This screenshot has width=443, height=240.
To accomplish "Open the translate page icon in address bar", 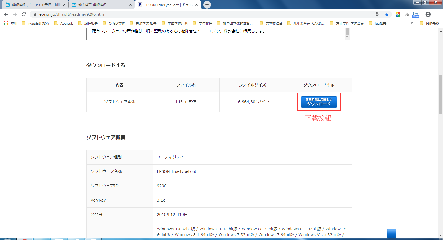I will pyautogui.click(x=378, y=14).
